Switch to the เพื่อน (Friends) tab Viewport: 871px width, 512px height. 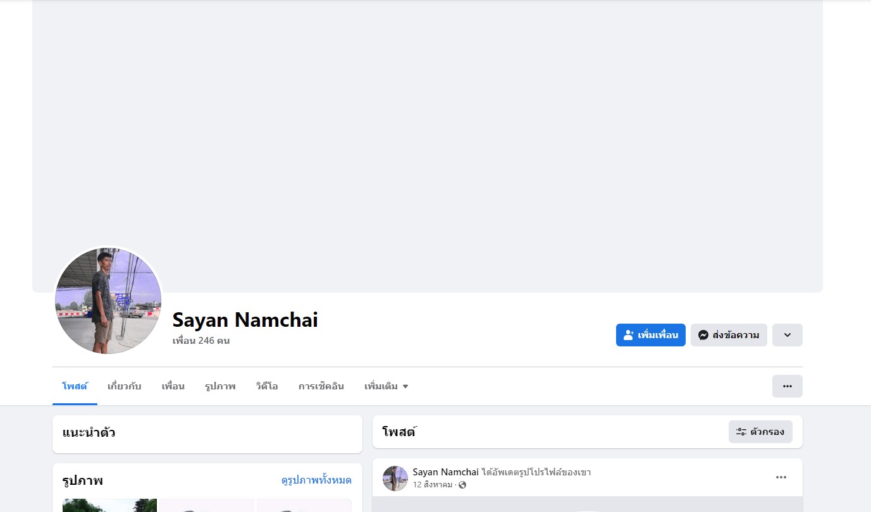coord(173,386)
